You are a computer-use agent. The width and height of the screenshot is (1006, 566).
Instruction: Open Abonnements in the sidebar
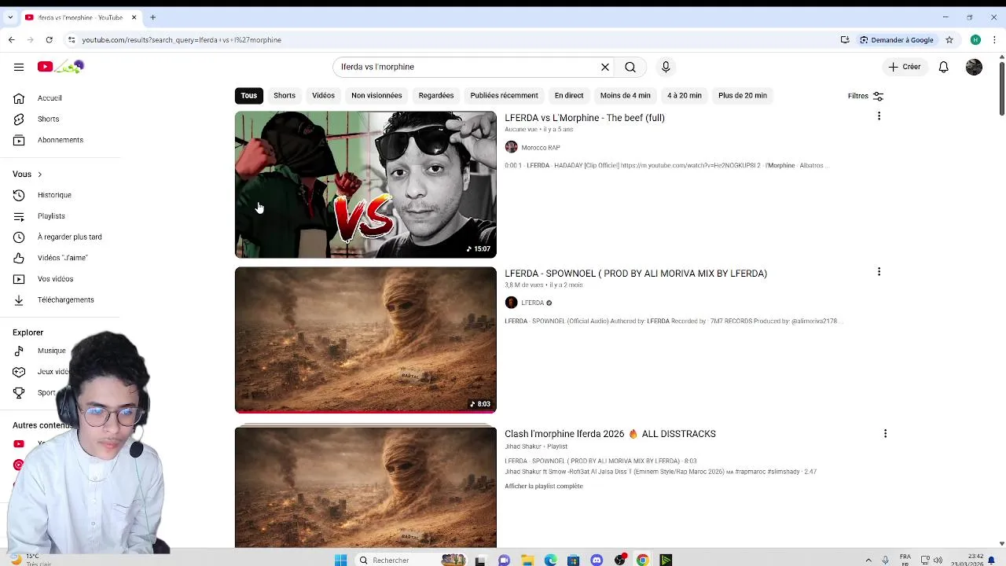click(x=60, y=140)
